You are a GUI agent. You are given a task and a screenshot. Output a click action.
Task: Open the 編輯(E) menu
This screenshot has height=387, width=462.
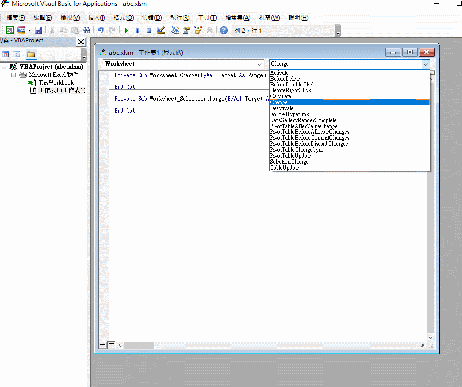(x=43, y=18)
